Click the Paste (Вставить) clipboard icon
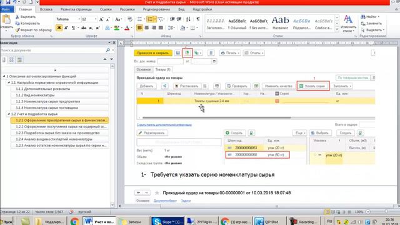Image resolution: width=400 pixels, height=225 pixels. [x=6, y=19]
